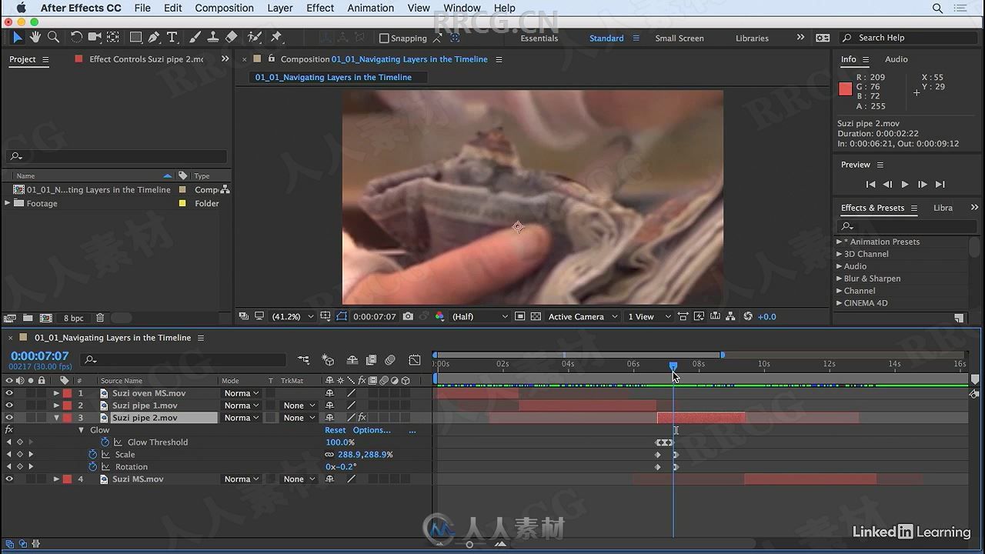
Task: Toggle the Glow Threshold stopwatch
Action: 105,442
